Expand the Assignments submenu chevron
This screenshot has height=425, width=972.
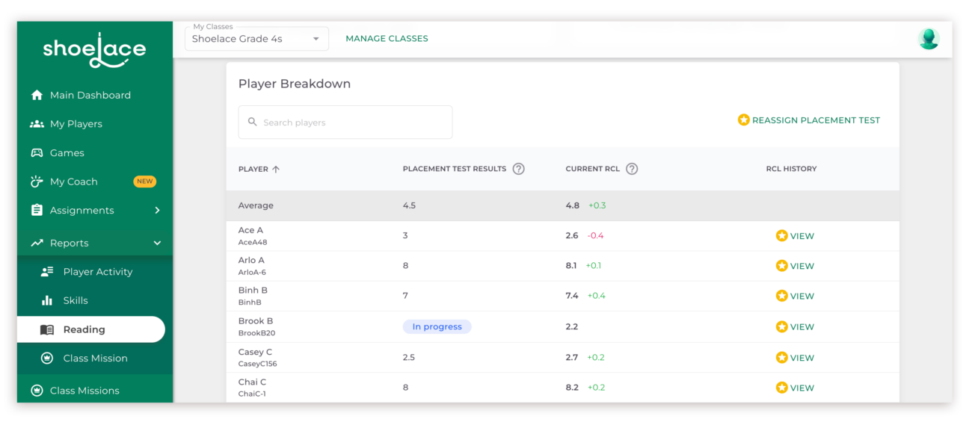tap(157, 211)
